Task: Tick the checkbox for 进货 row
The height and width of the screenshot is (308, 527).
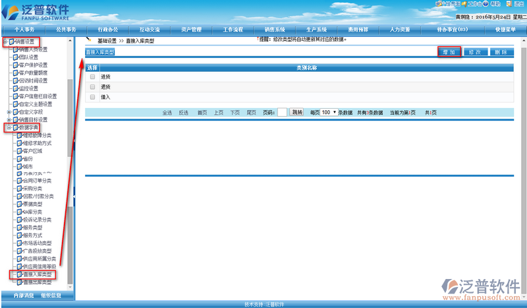Action: coord(93,77)
